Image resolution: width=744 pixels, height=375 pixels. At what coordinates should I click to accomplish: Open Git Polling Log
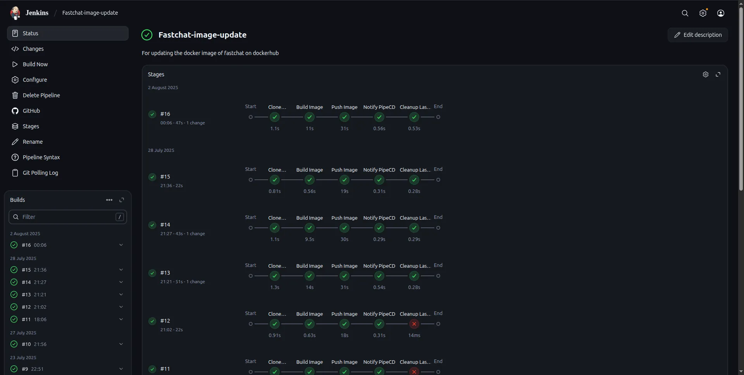pyautogui.click(x=68, y=173)
